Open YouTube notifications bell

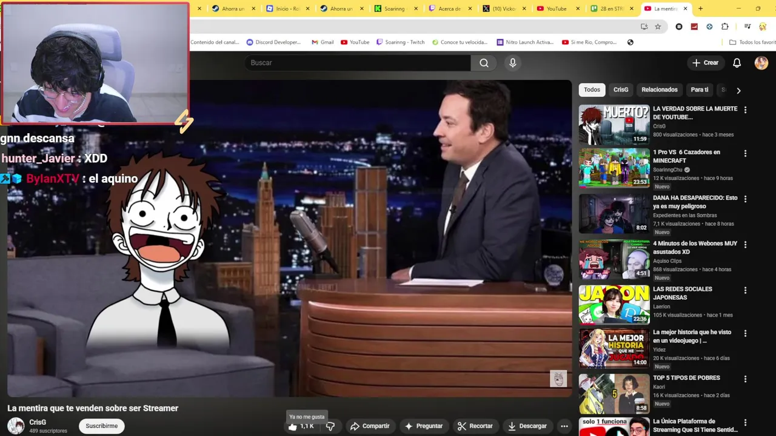(x=737, y=63)
